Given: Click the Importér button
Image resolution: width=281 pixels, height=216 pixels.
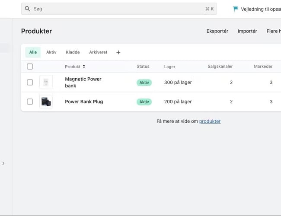Looking at the screenshot, I should tap(247, 31).
